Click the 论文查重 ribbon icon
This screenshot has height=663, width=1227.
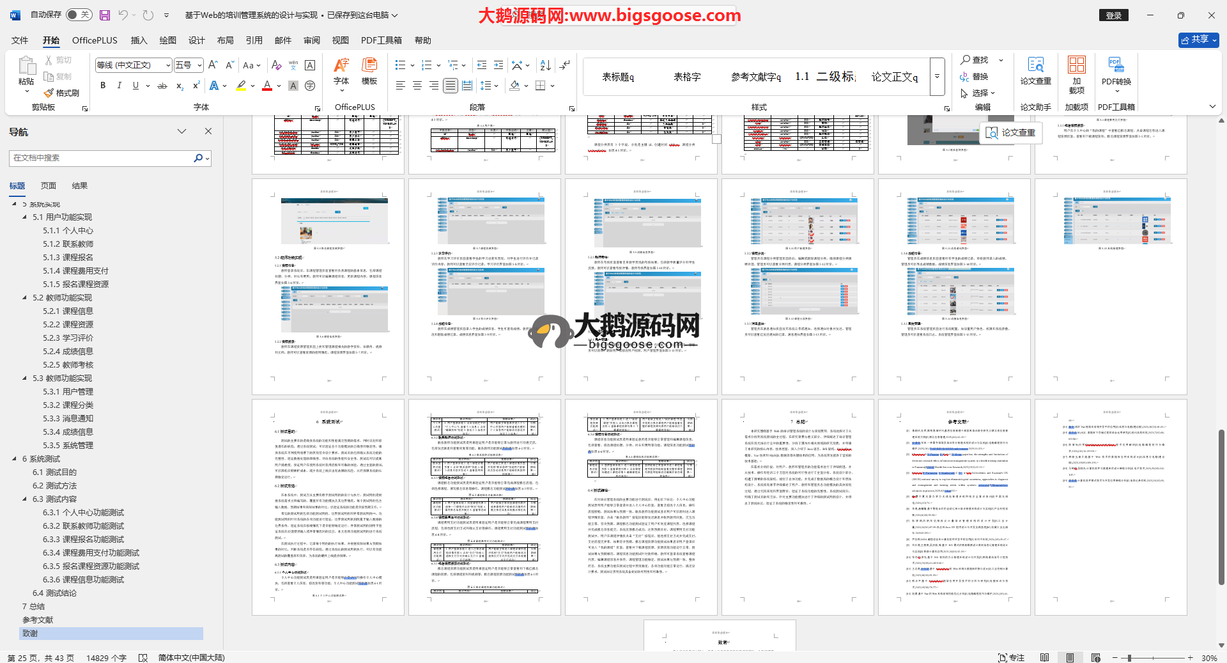click(x=1035, y=66)
